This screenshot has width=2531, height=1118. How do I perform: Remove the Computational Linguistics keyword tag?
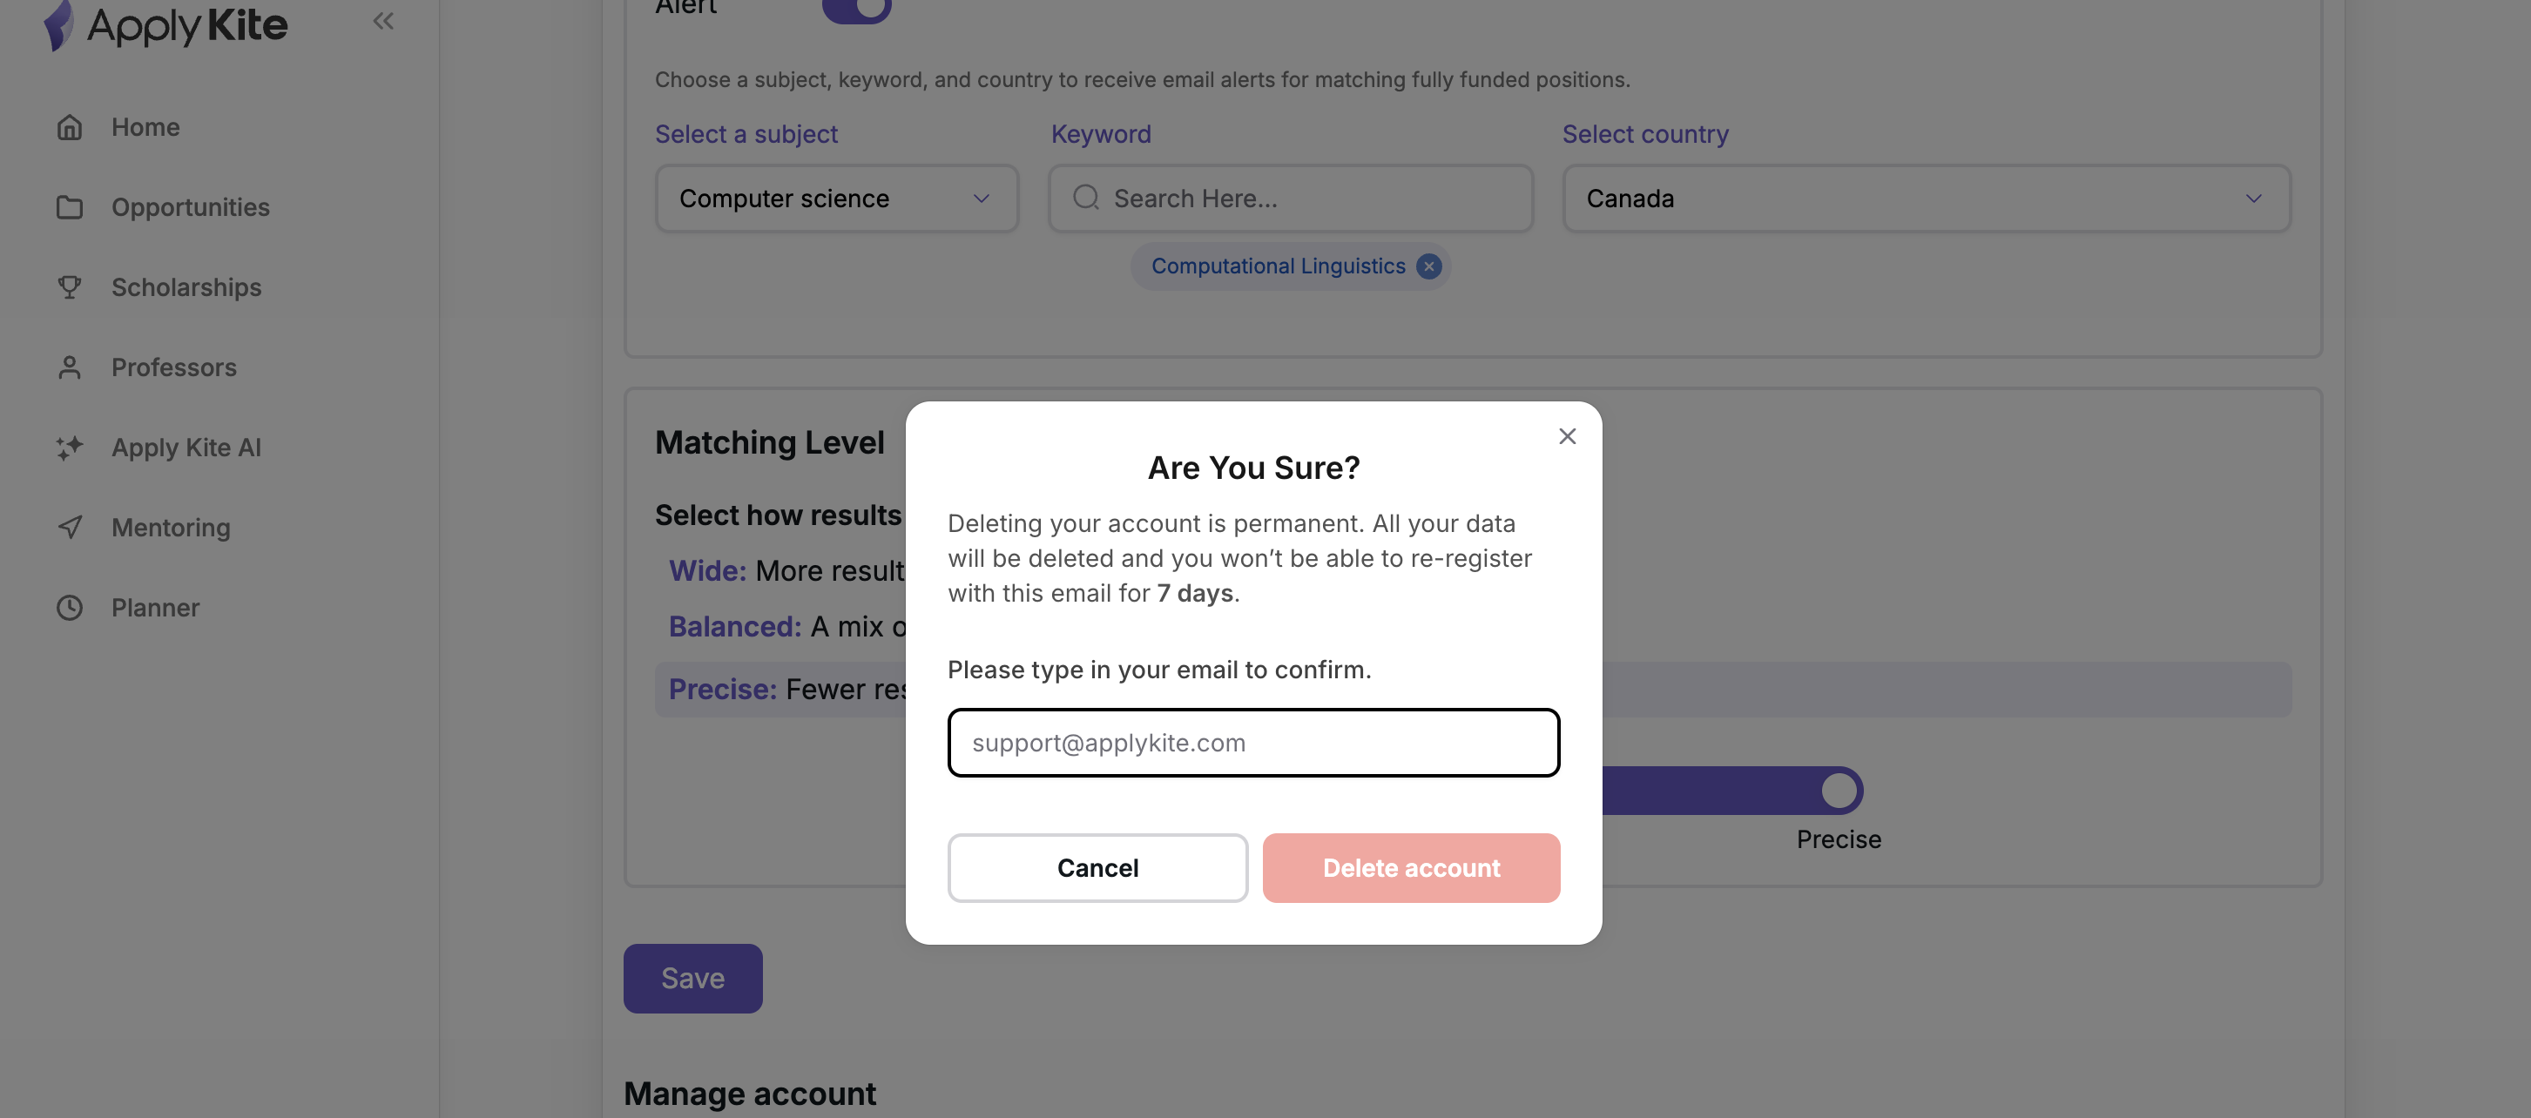coord(1428,266)
